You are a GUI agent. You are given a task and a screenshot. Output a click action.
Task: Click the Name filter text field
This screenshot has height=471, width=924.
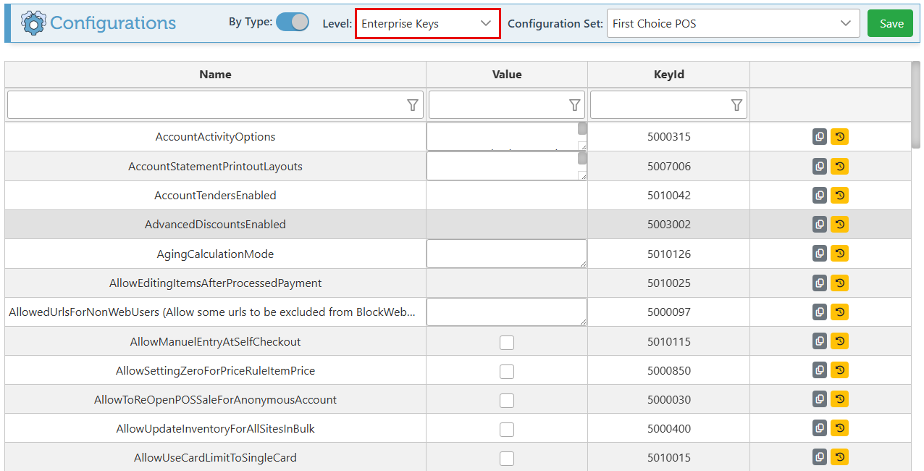tap(206, 105)
